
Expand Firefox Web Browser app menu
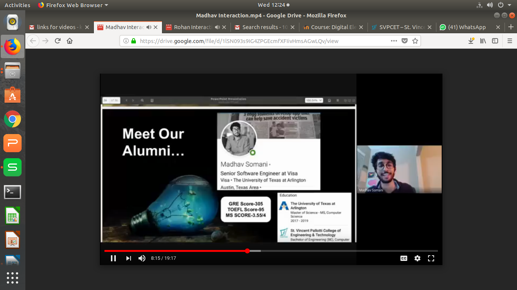(73, 5)
